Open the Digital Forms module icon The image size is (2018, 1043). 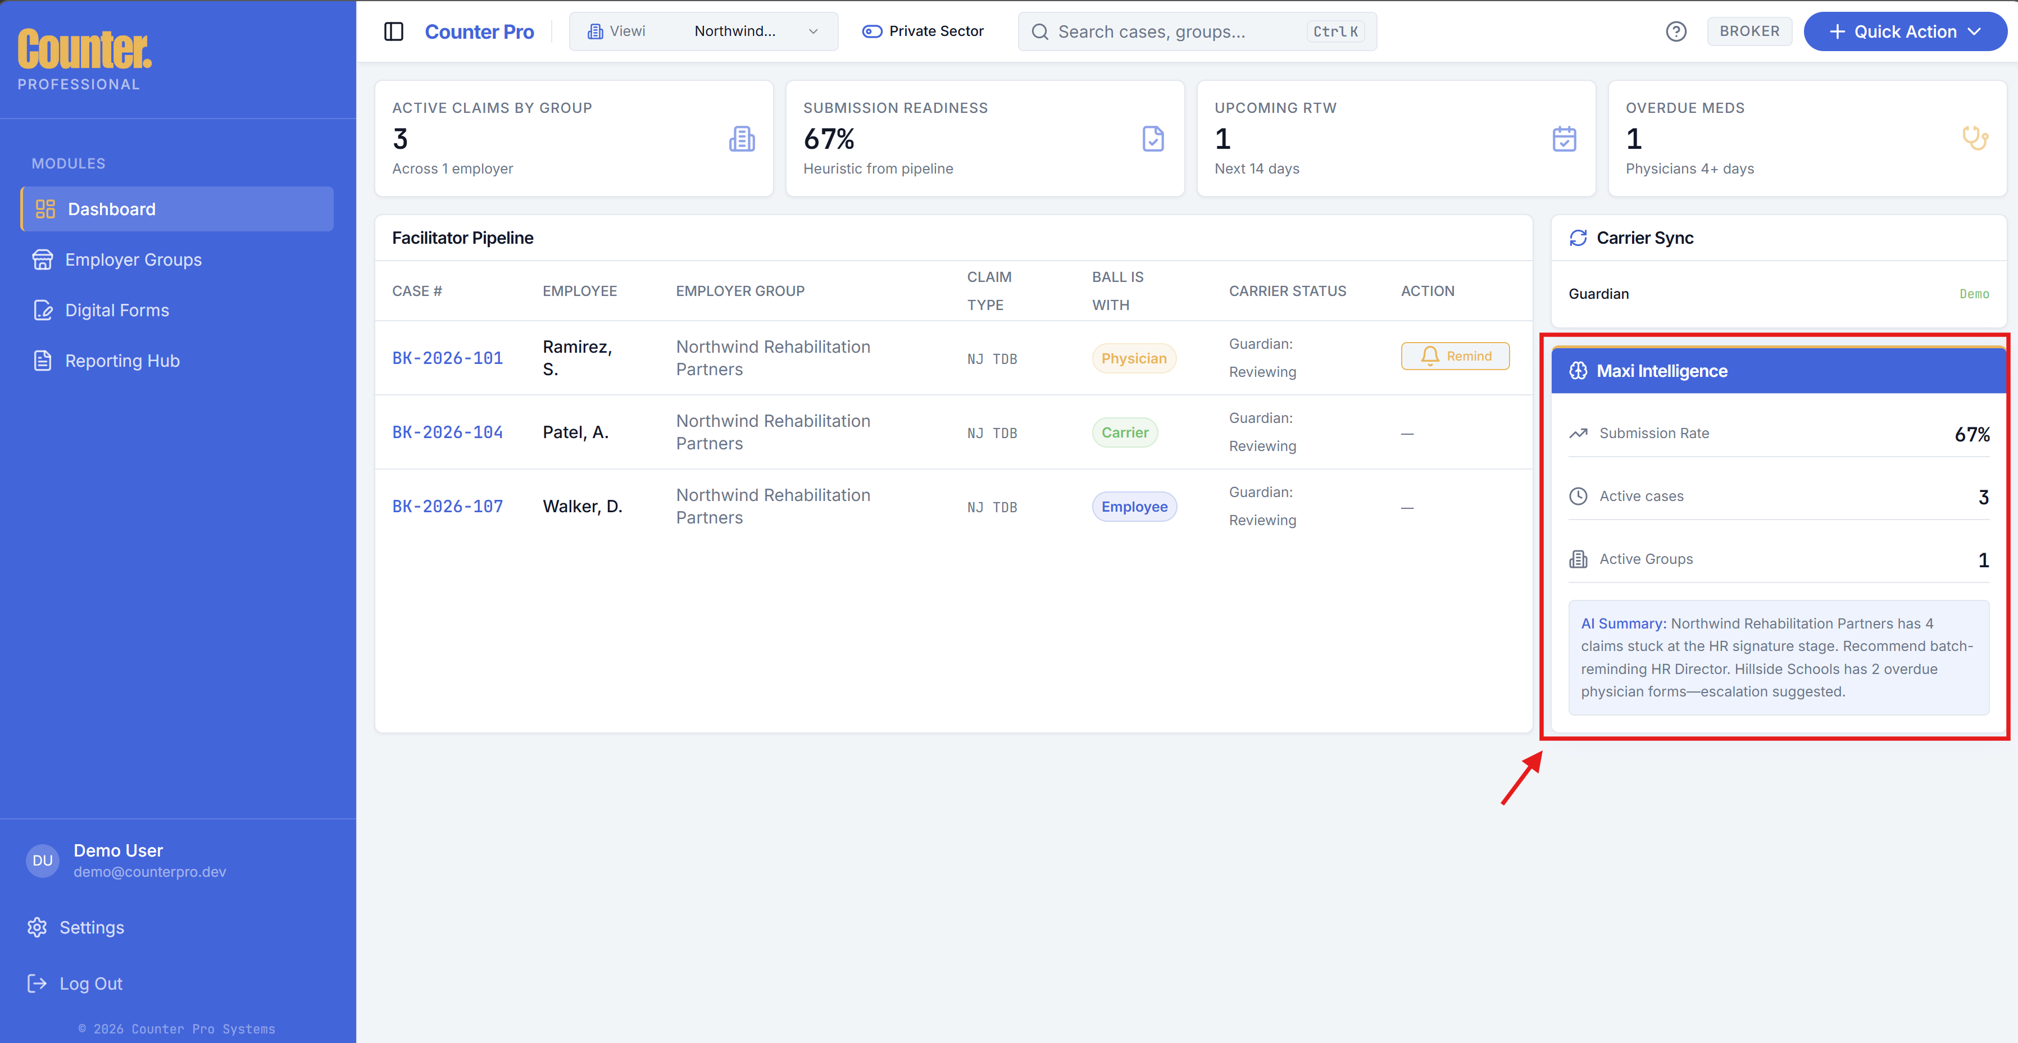[x=43, y=309]
